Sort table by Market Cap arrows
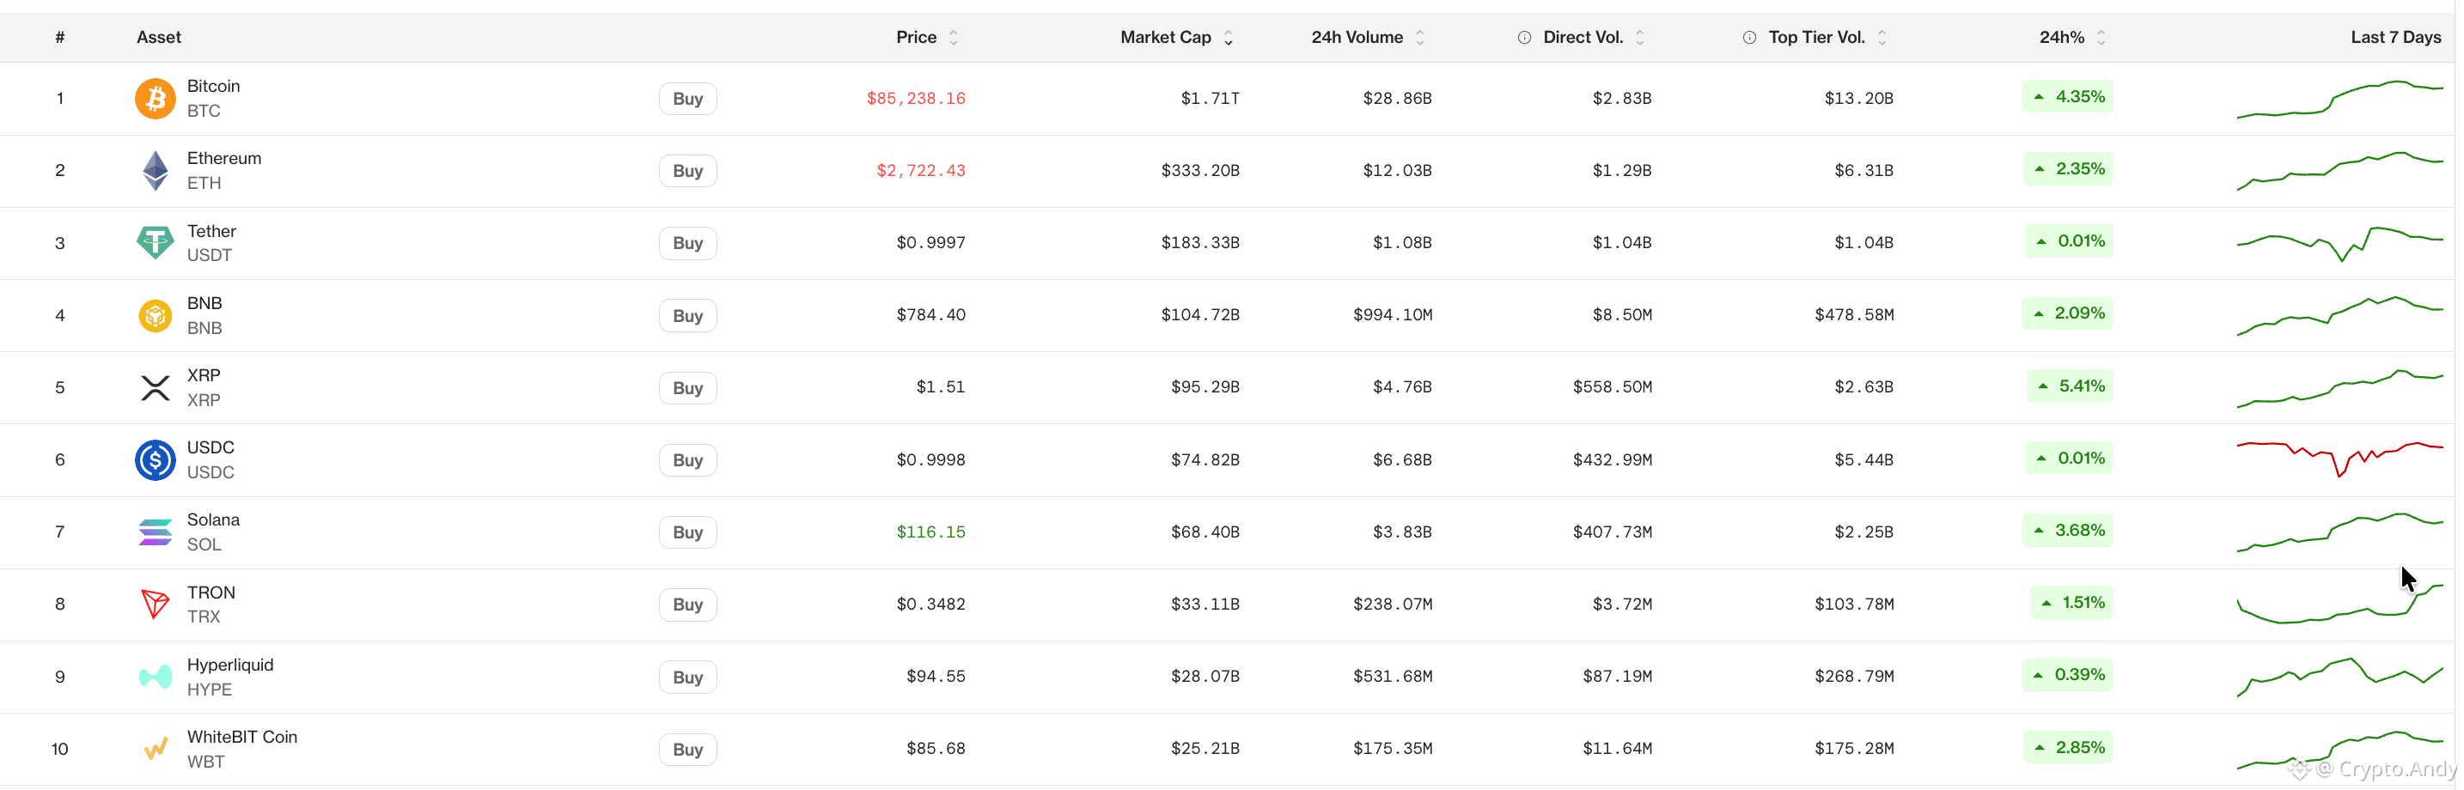Viewport: 2464px width, 790px height. click(1229, 37)
